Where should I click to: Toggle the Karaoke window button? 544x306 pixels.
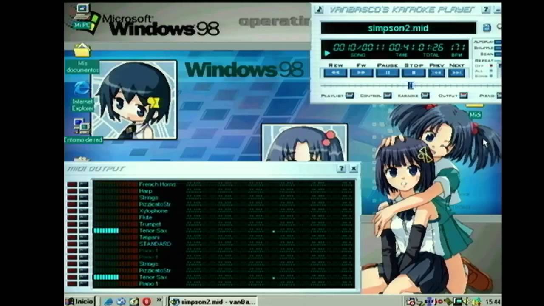pos(425,96)
